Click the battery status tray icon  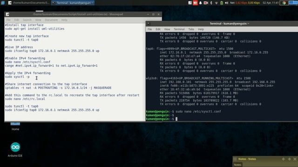coord(222,3)
